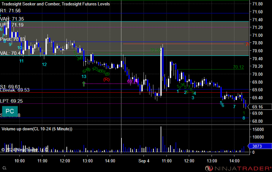The height and width of the screenshot is (172, 272).
Task: Click the S1: 69.61 level label
Action: click(x=10, y=87)
